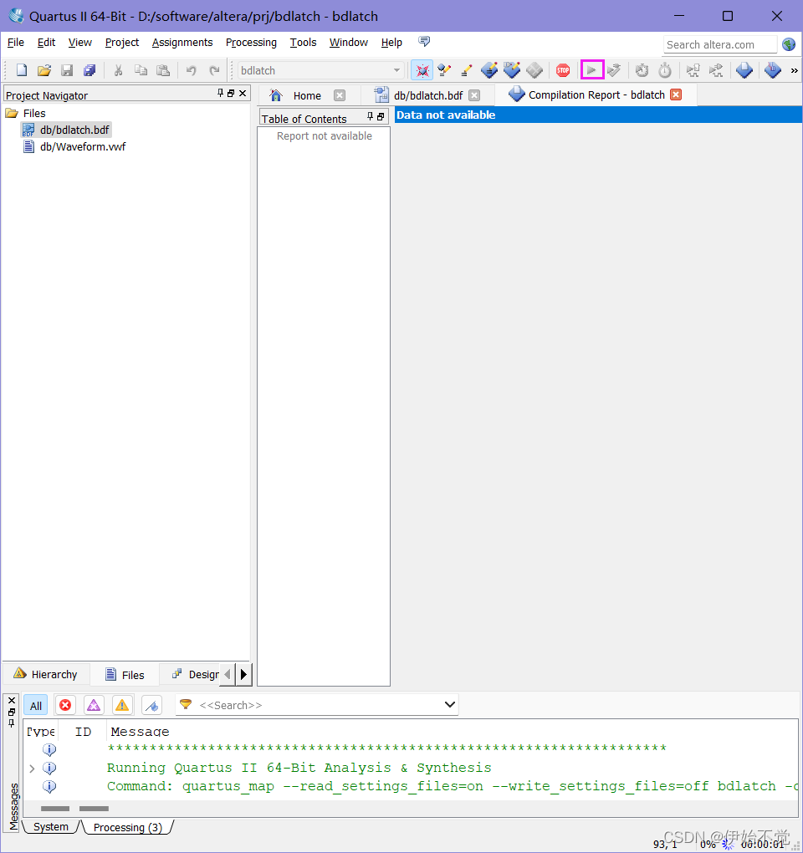Start Analysis & Synthesis checkmark arrow icon

[x=614, y=70]
